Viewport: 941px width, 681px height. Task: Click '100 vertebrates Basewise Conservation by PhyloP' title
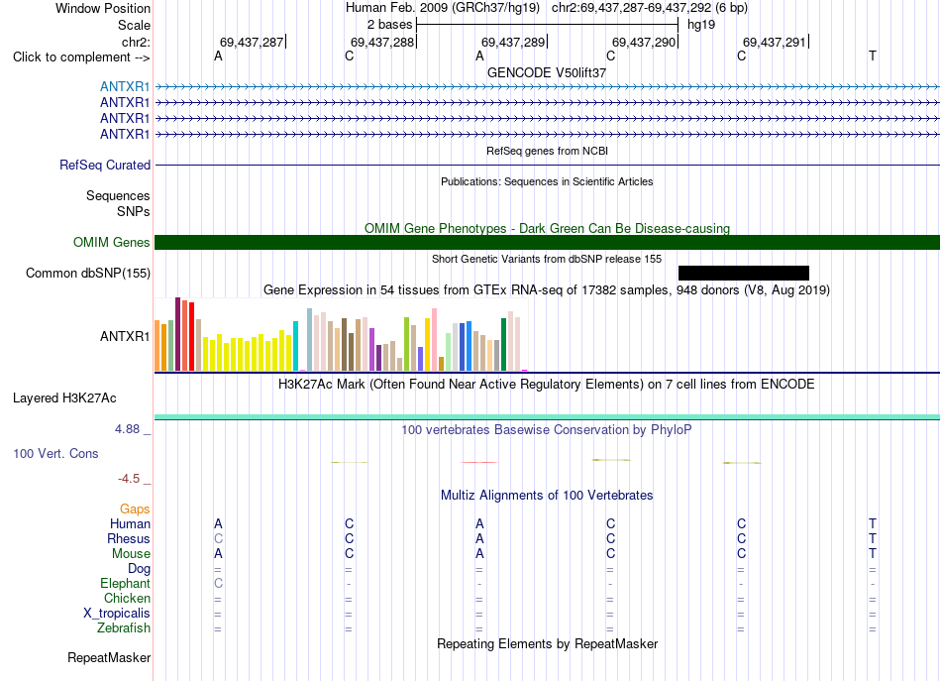click(547, 429)
